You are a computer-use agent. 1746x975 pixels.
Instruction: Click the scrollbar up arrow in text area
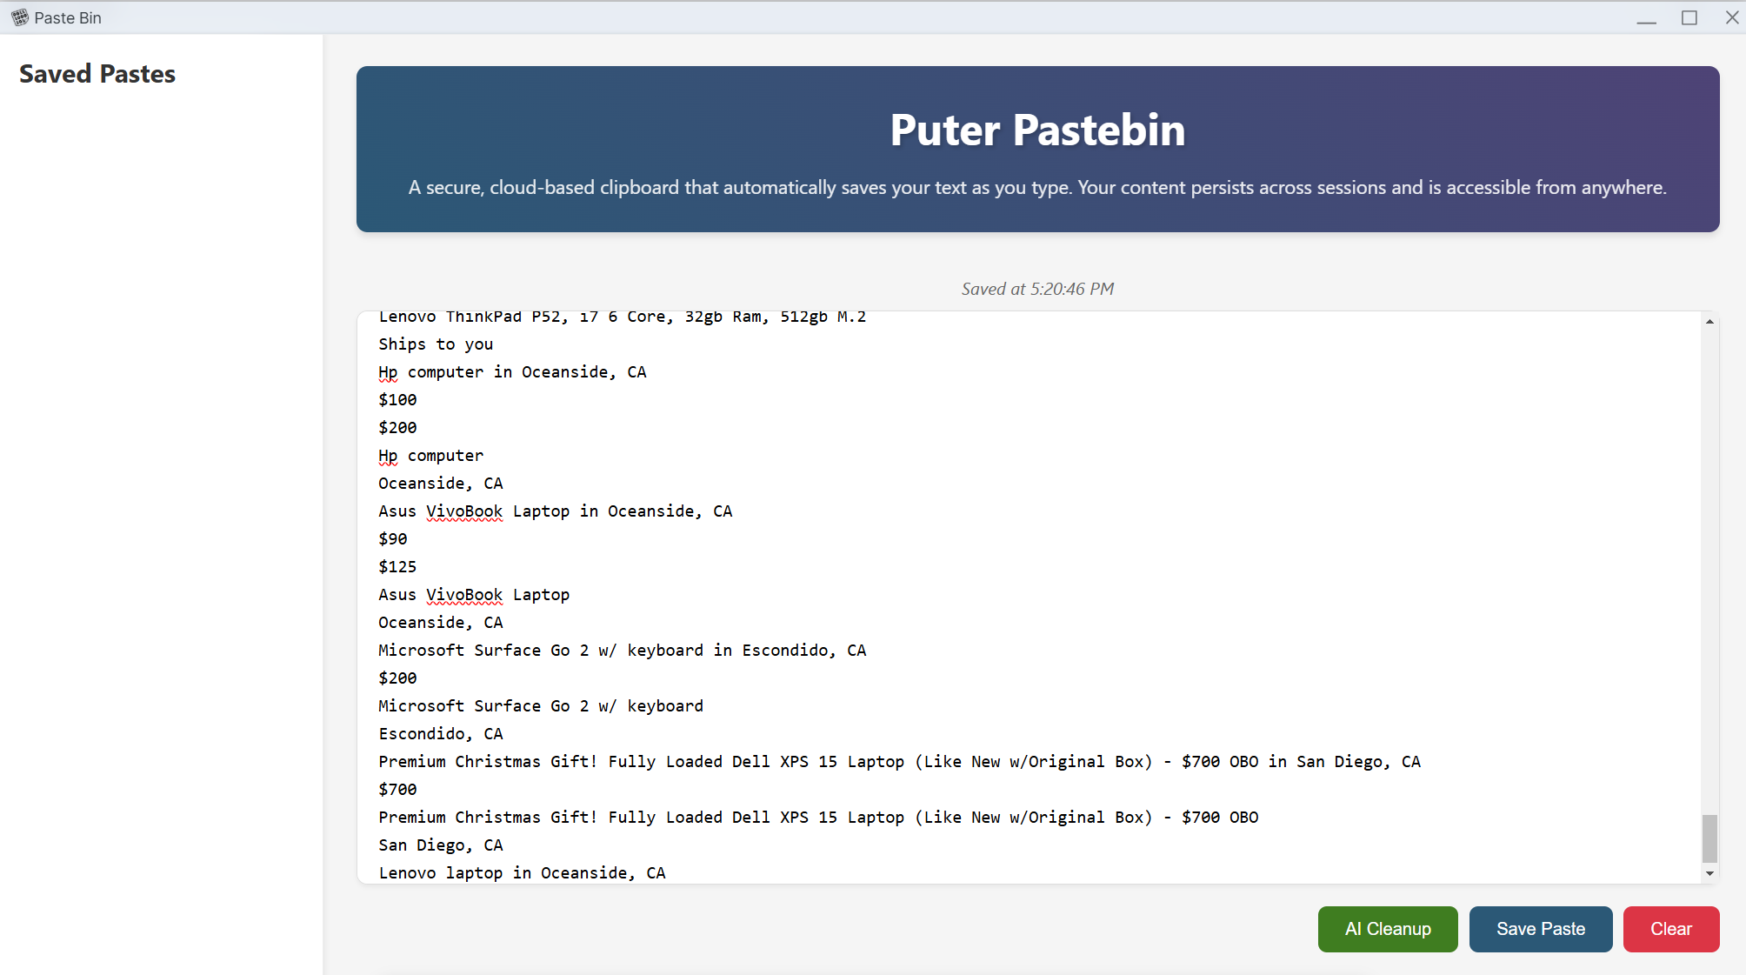(x=1709, y=322)
